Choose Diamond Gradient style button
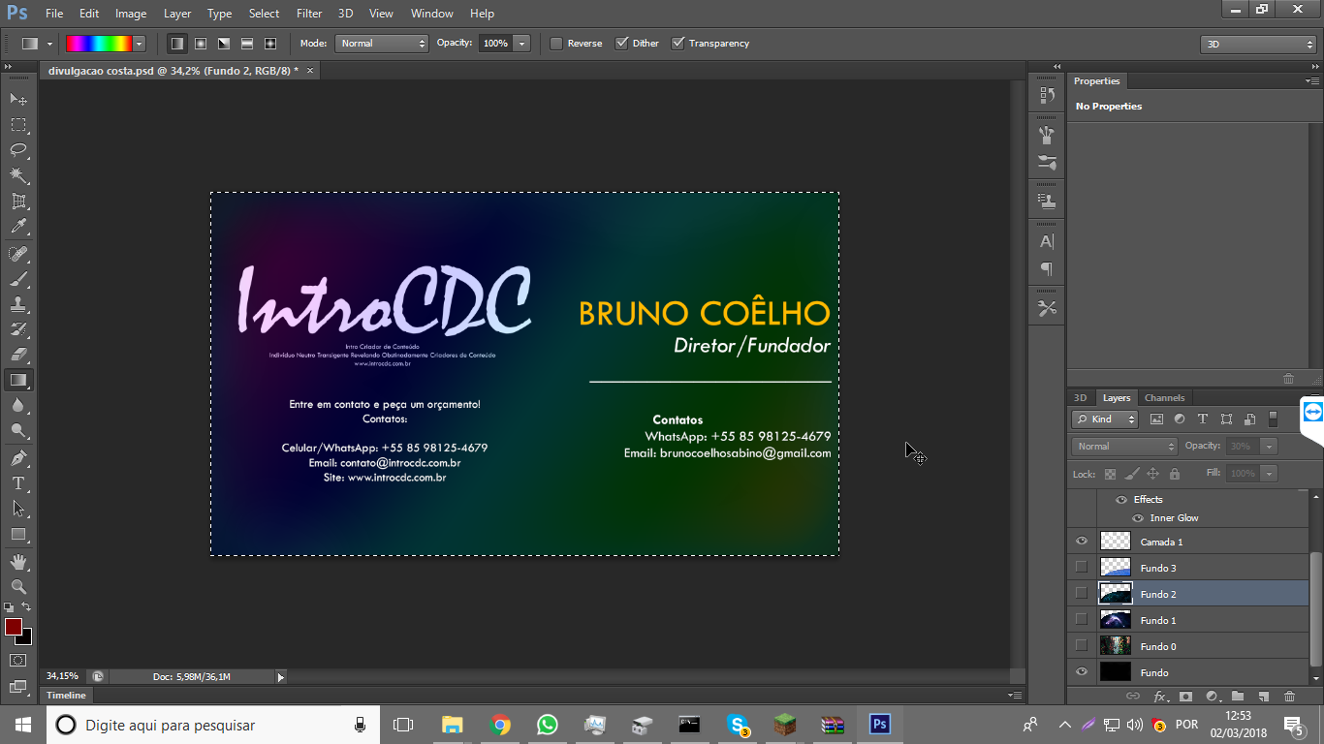This screenshot has height=744, width=1324. click(x=270, y=44)
